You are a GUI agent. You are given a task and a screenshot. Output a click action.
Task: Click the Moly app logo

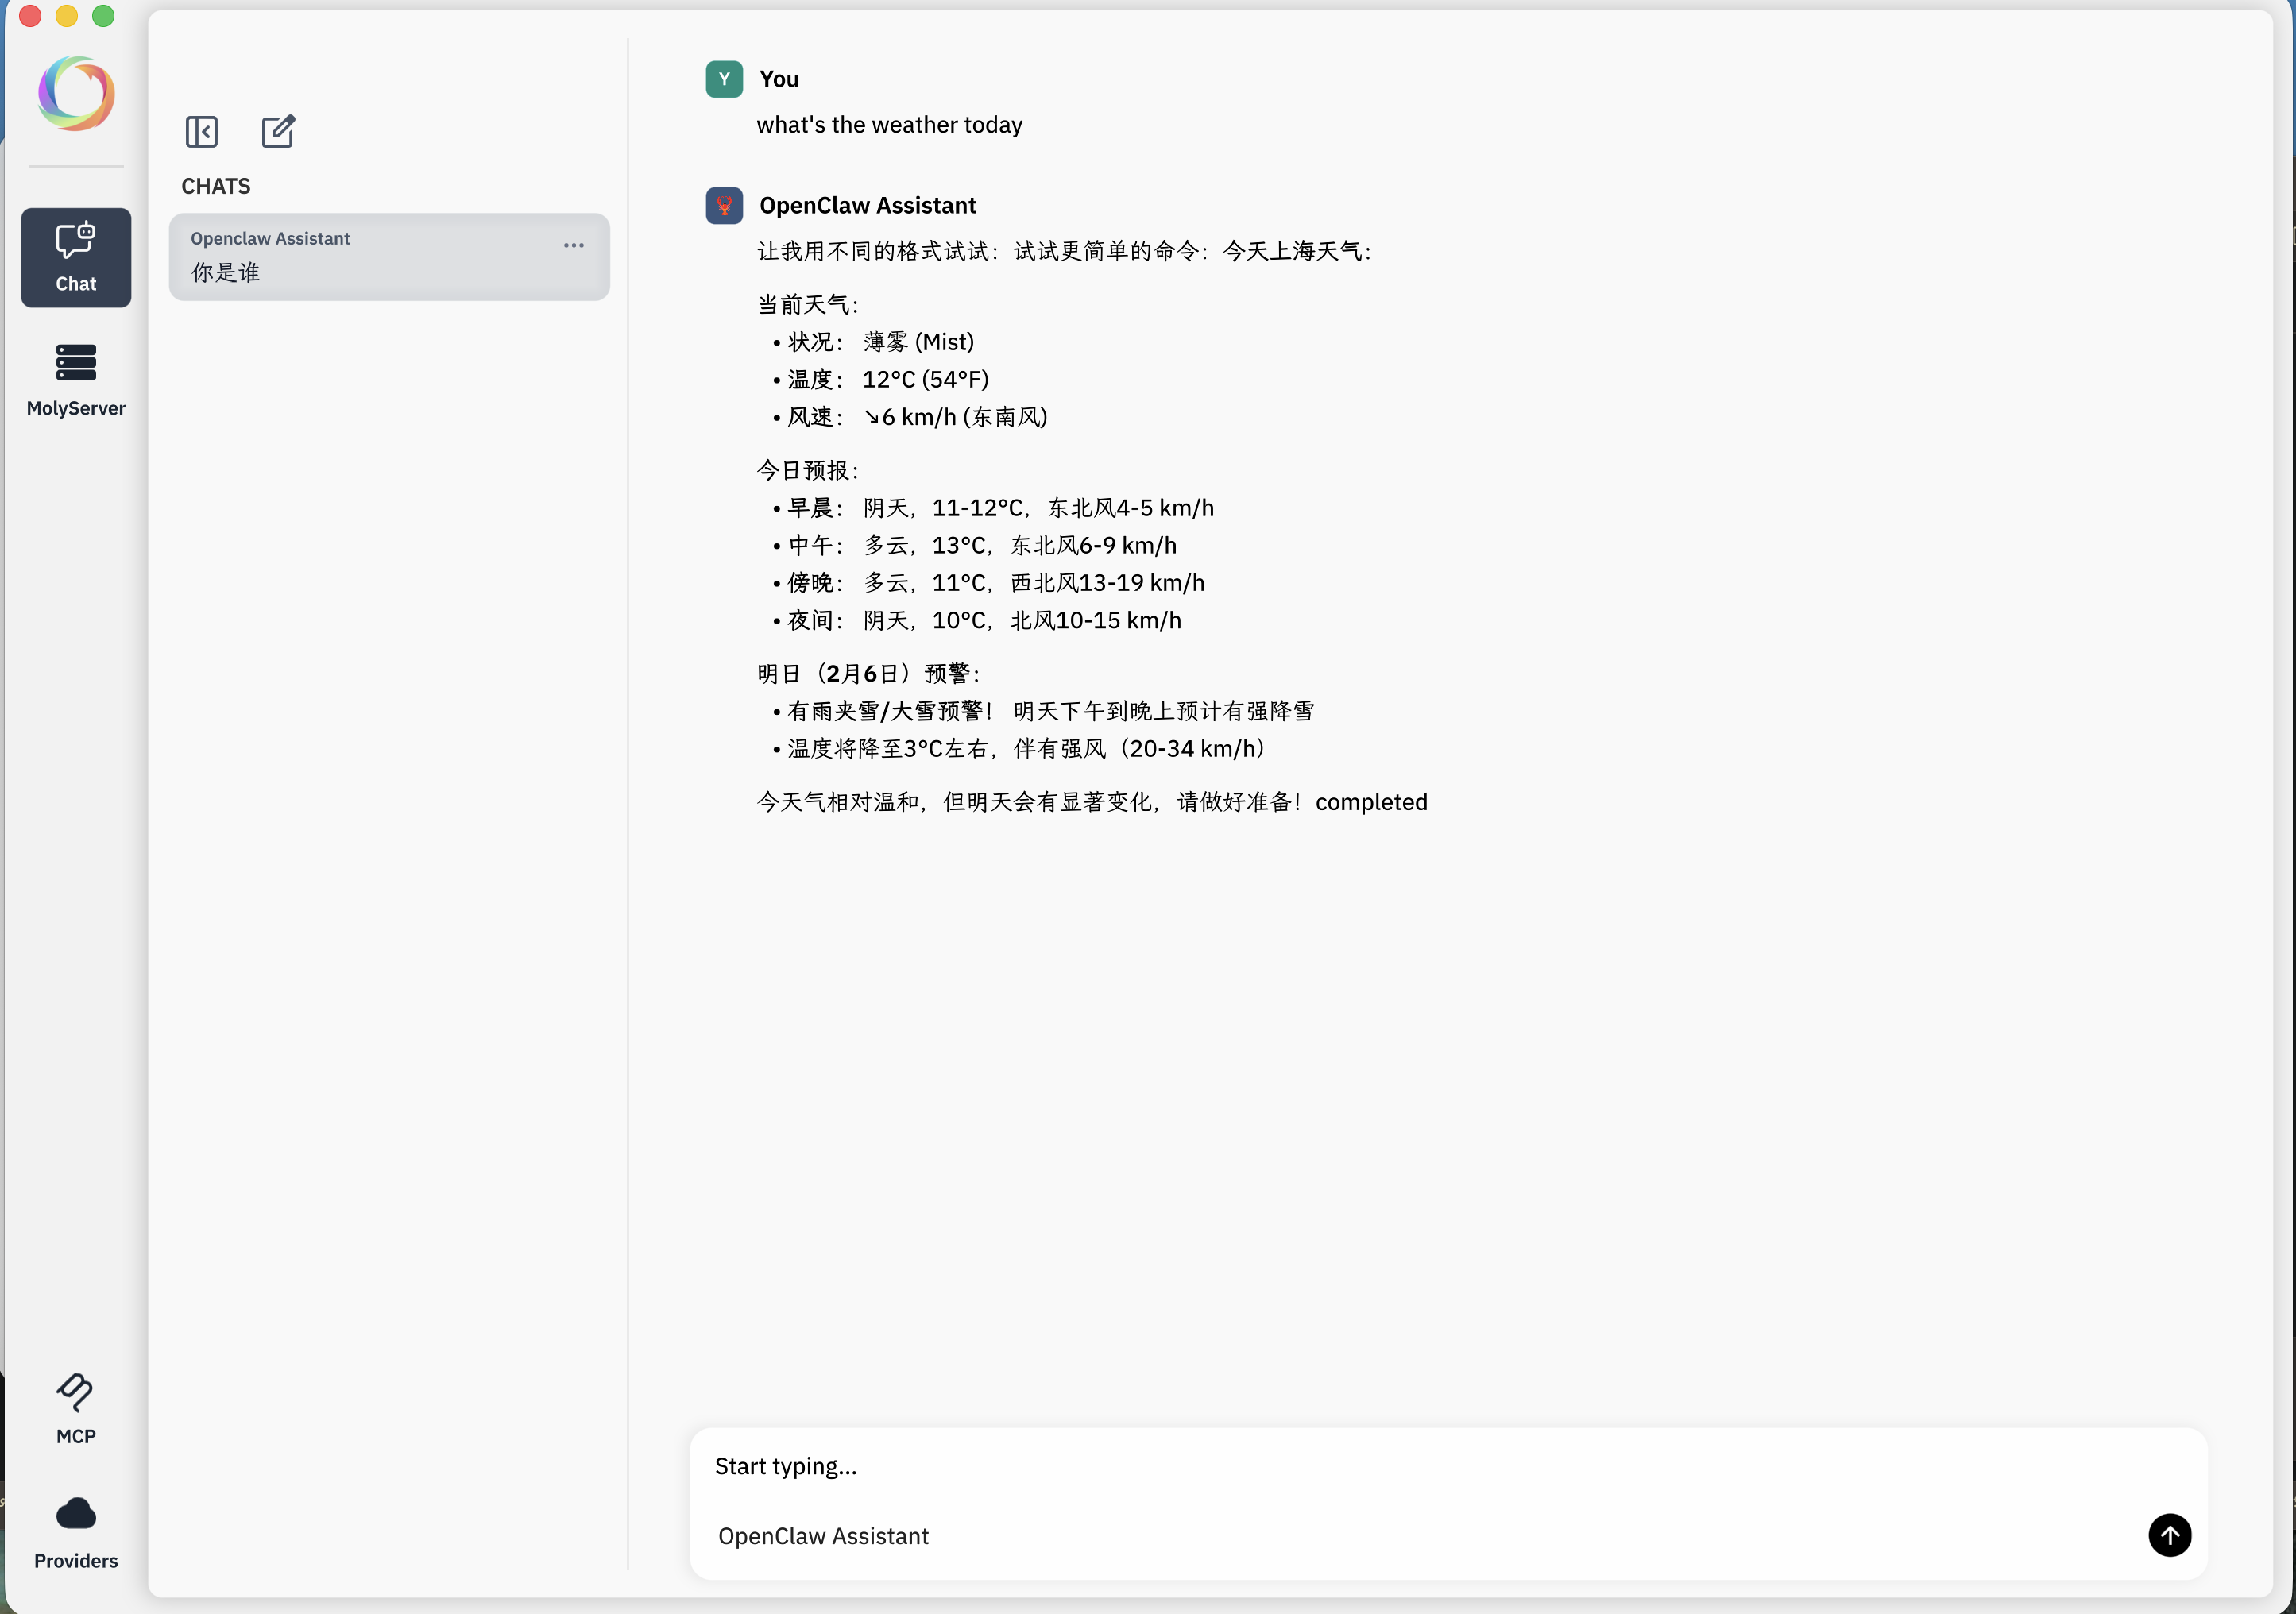pyautogui.click(x=76, y=94)
